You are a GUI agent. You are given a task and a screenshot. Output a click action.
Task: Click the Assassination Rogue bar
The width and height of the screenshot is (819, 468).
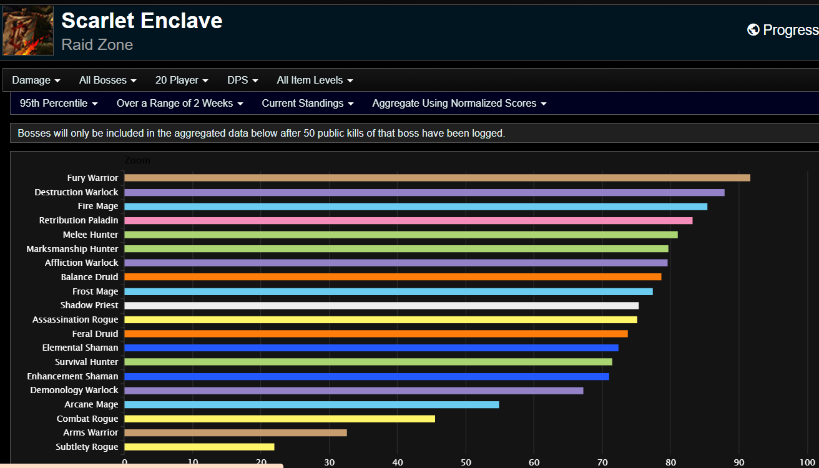click(x=381, y=319)
